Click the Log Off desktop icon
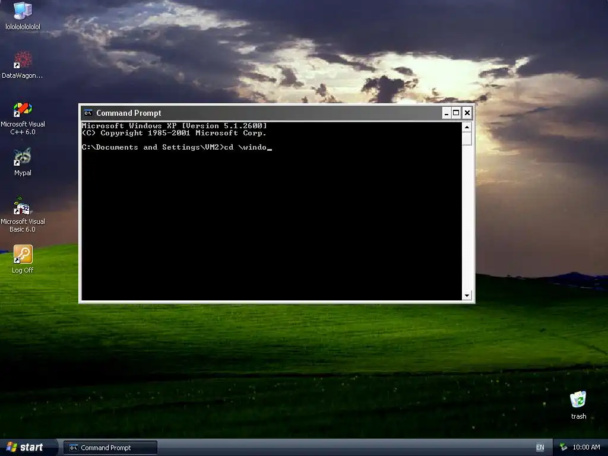 [23, 259]
